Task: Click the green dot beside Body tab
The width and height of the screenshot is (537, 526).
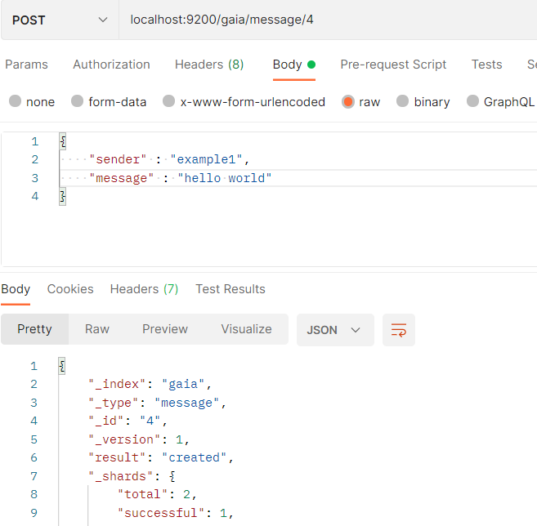Action: [311, 65]
